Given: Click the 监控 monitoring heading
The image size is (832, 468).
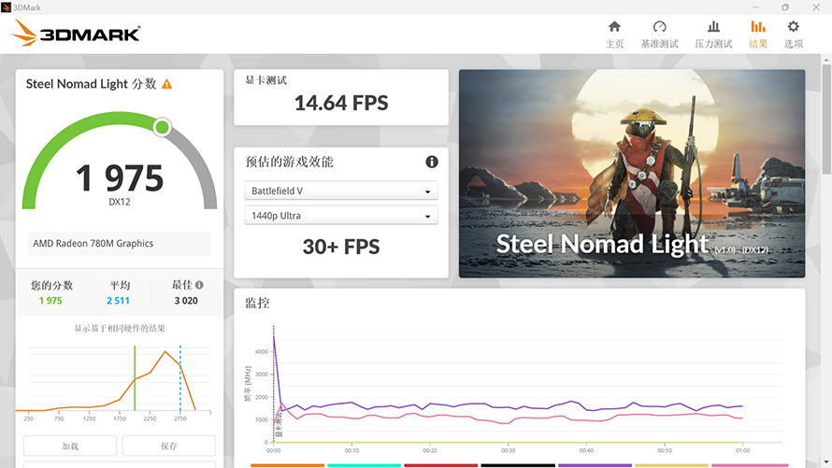Looking at the screenshot, I should (257, 304).
